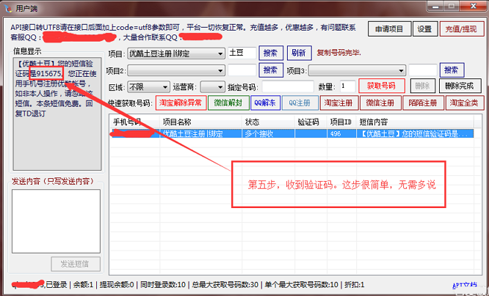
Task: Click the 验证码 column header
Action: pos(311,122)
